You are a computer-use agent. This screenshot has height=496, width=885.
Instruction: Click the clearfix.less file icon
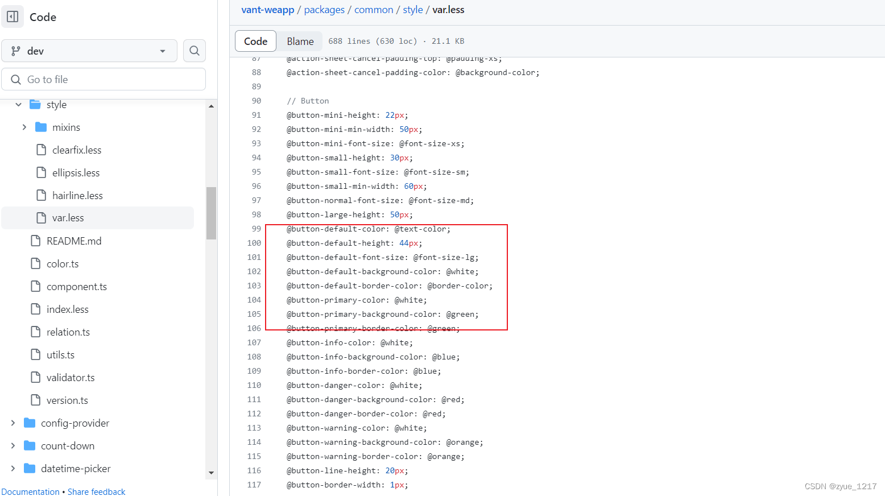pyautogui.click(x=41, y=150)
